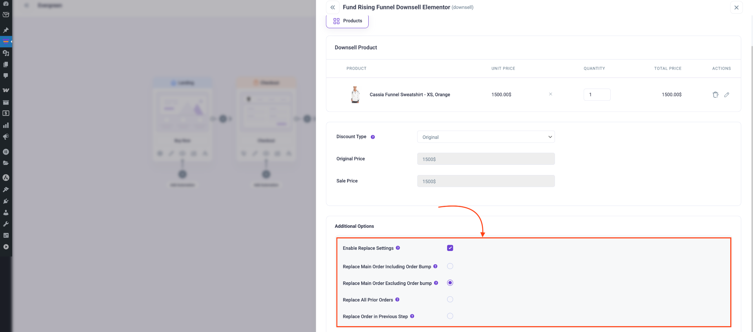The width and height of the screenshot is (753, 332).
Task: Open Tools wrench icon in sidebar
Action: point(6,224)
